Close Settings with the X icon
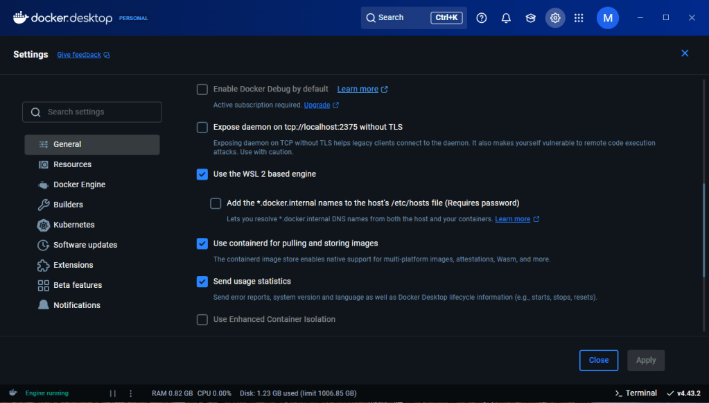The image size is (709, 403). tap(685, 53)
